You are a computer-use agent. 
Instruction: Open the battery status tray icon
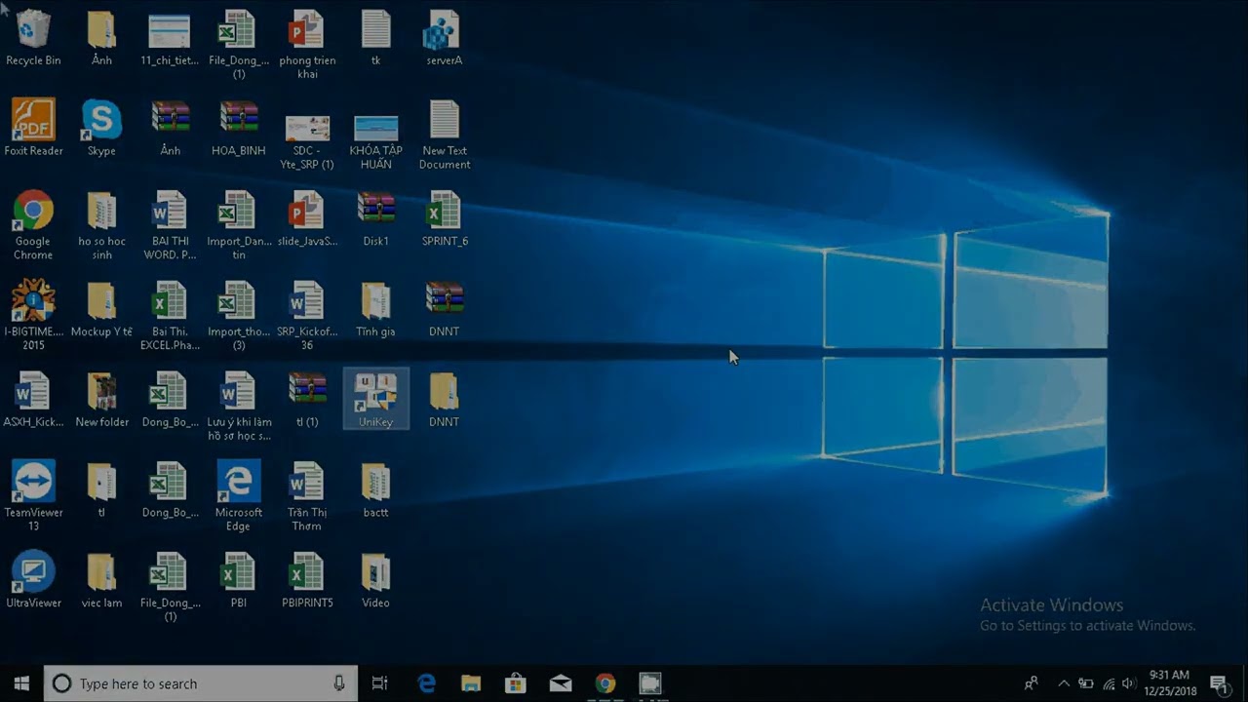pyautogui.click(x=1085, y=683)
